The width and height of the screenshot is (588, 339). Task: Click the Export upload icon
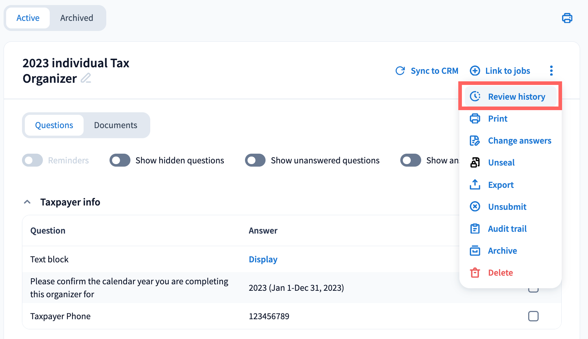(475, 185)
